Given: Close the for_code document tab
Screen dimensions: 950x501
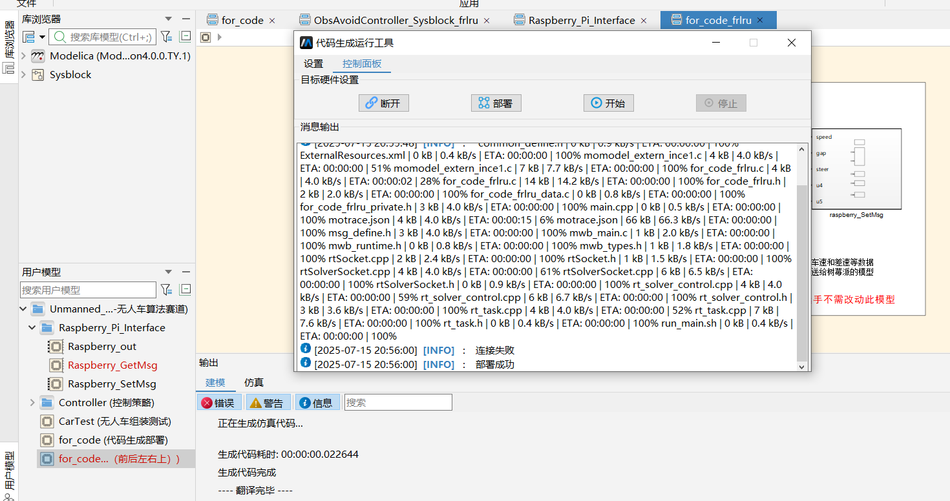Looking at the screenshot, I should click(x=272, y=21).
